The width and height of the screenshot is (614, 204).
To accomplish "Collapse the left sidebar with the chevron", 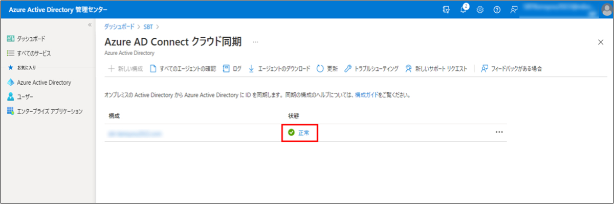I will pos(90,24).
